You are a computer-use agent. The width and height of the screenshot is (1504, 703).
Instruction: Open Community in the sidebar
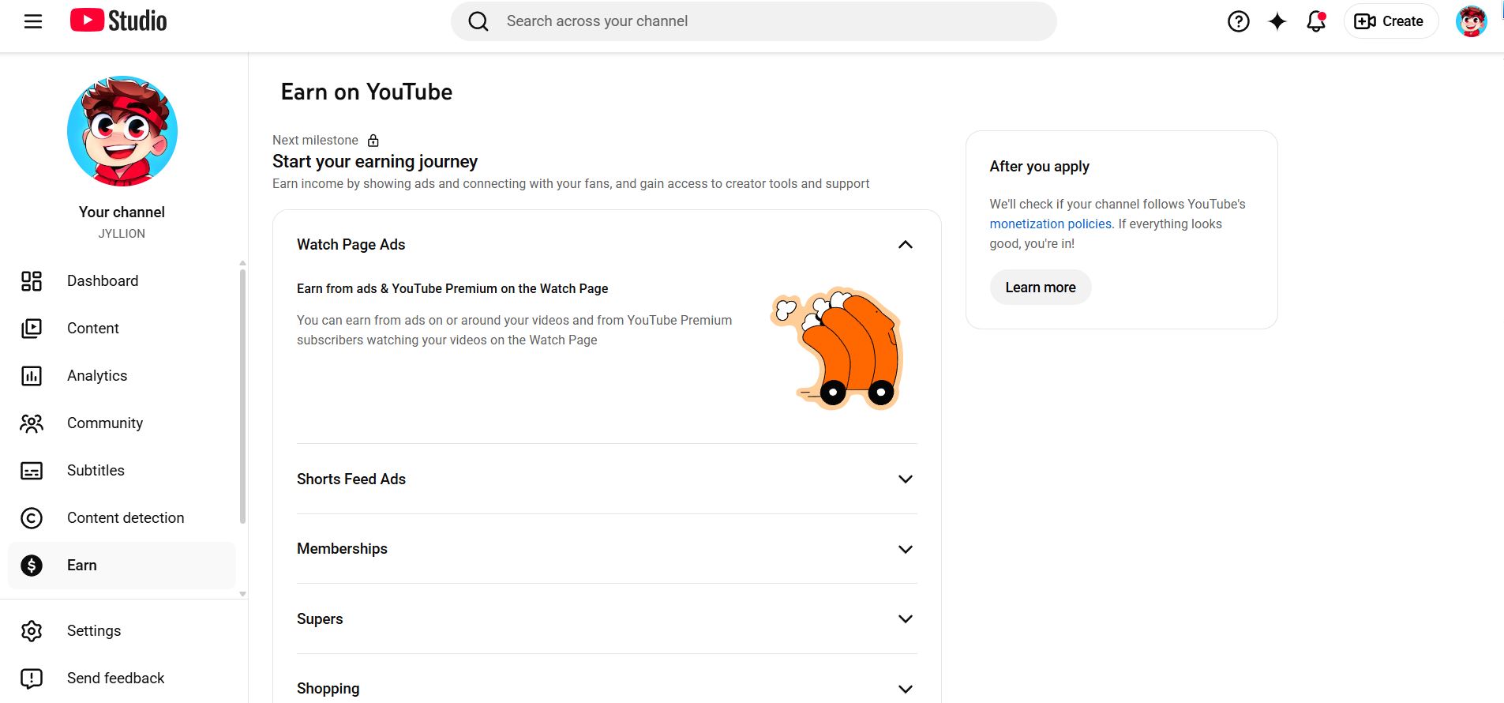click(x=122, y=423)
